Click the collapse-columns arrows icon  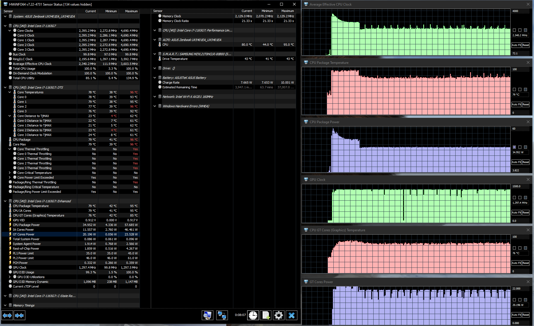(19, 315)
